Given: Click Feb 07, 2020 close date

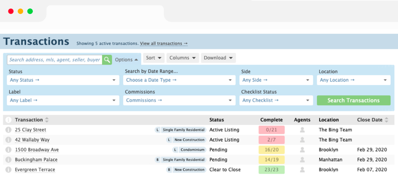Looking at the screenshot, I should pyautogui.click(x=372, y=170).
